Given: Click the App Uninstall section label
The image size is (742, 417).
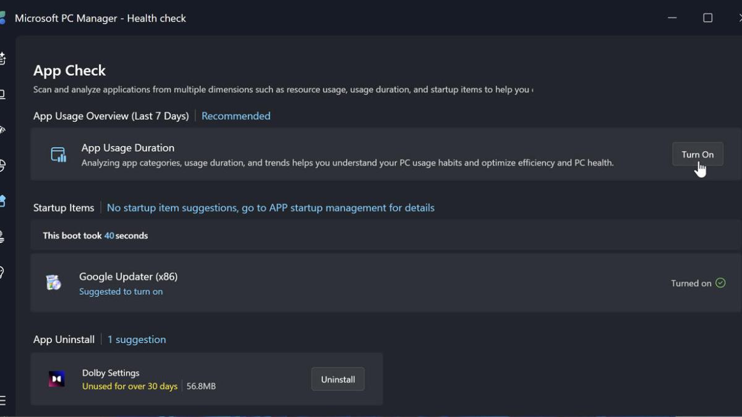Looking at the screenshot, I should [64, 340].
